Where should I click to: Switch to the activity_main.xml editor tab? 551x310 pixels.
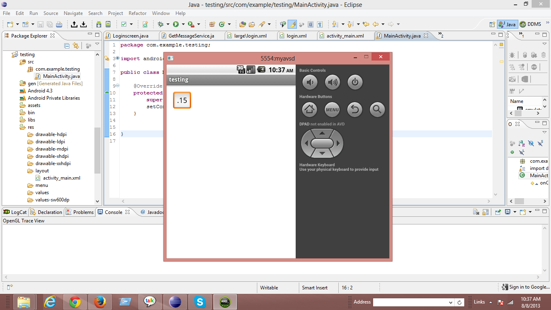click(x=345, y=36)
